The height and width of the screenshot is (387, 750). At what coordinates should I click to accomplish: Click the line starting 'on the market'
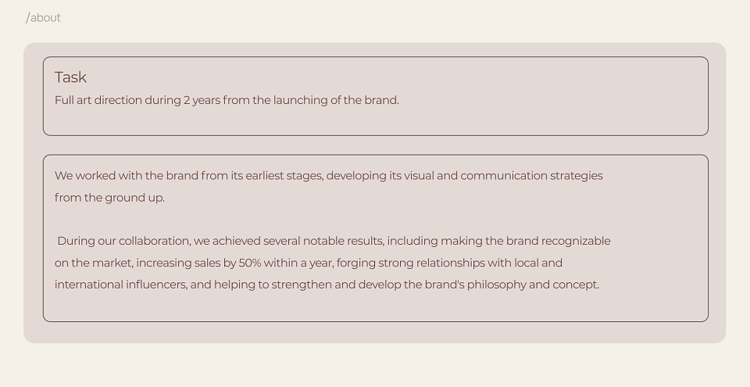tap(309, 263)
